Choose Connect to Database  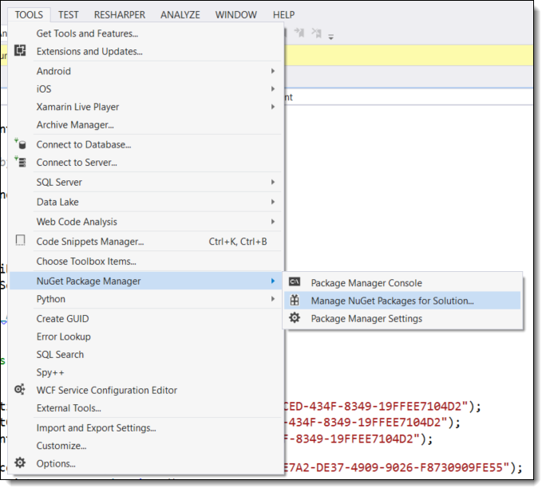pyautogui.click(x=145, y=144)
